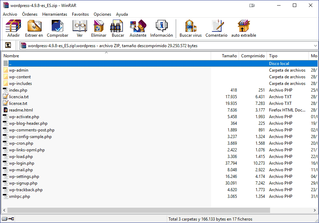Select the wp-content folder

[x=20, y=77]
